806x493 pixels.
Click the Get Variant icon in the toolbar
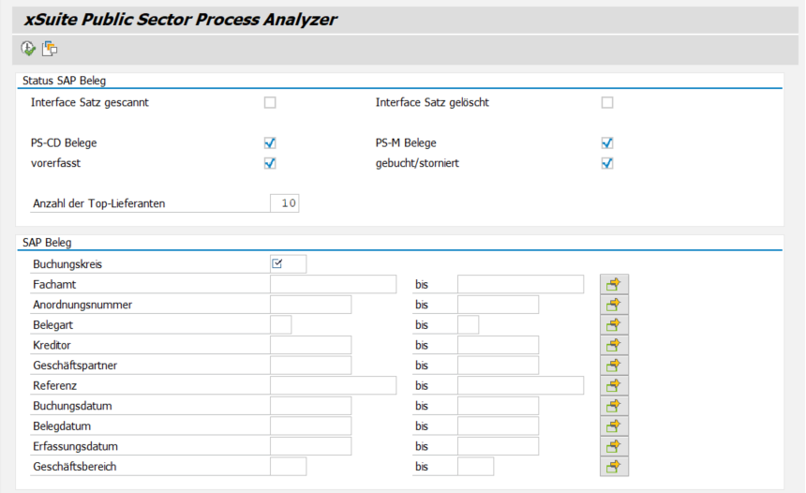click(x=50, y=49)
